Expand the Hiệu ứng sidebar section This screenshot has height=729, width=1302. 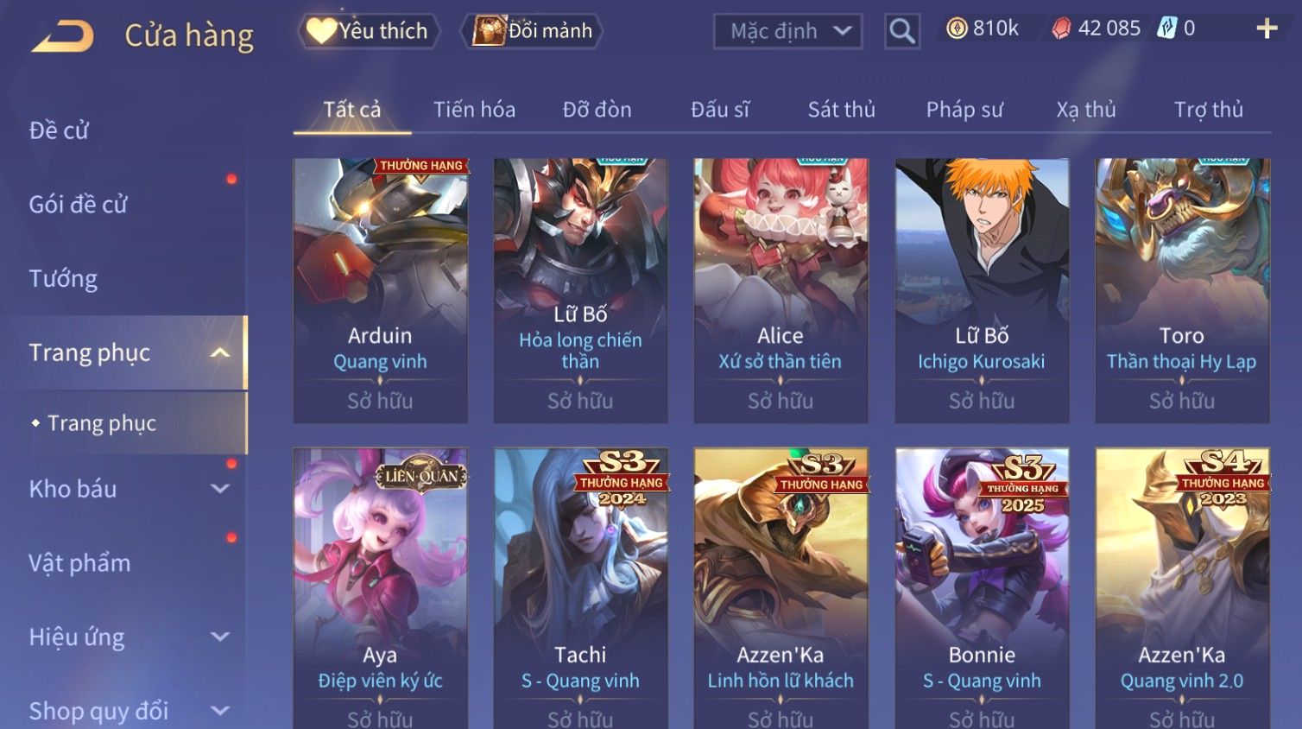point(220,637)
